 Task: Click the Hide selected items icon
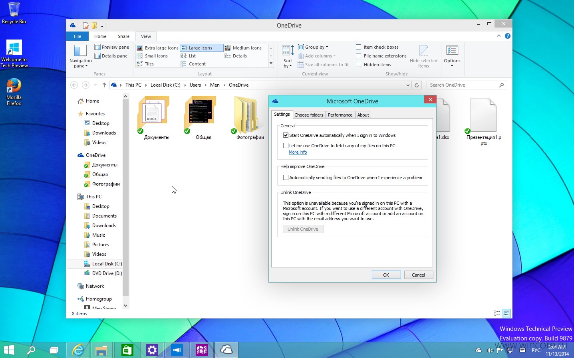pyautogui.click(x=423, y=56)
